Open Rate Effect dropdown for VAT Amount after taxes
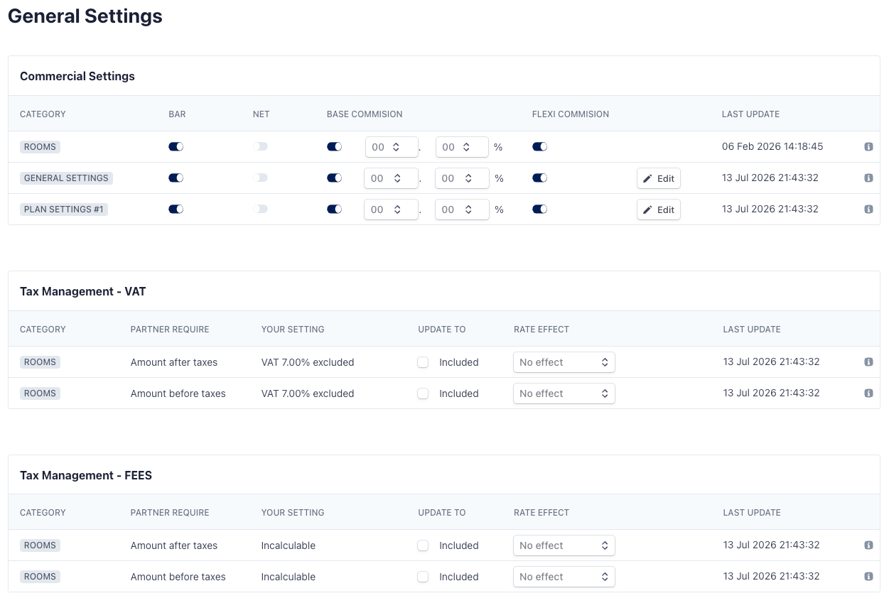Image resolution: width=889 pixels, height=603 pixels. [x=564, y=362]
